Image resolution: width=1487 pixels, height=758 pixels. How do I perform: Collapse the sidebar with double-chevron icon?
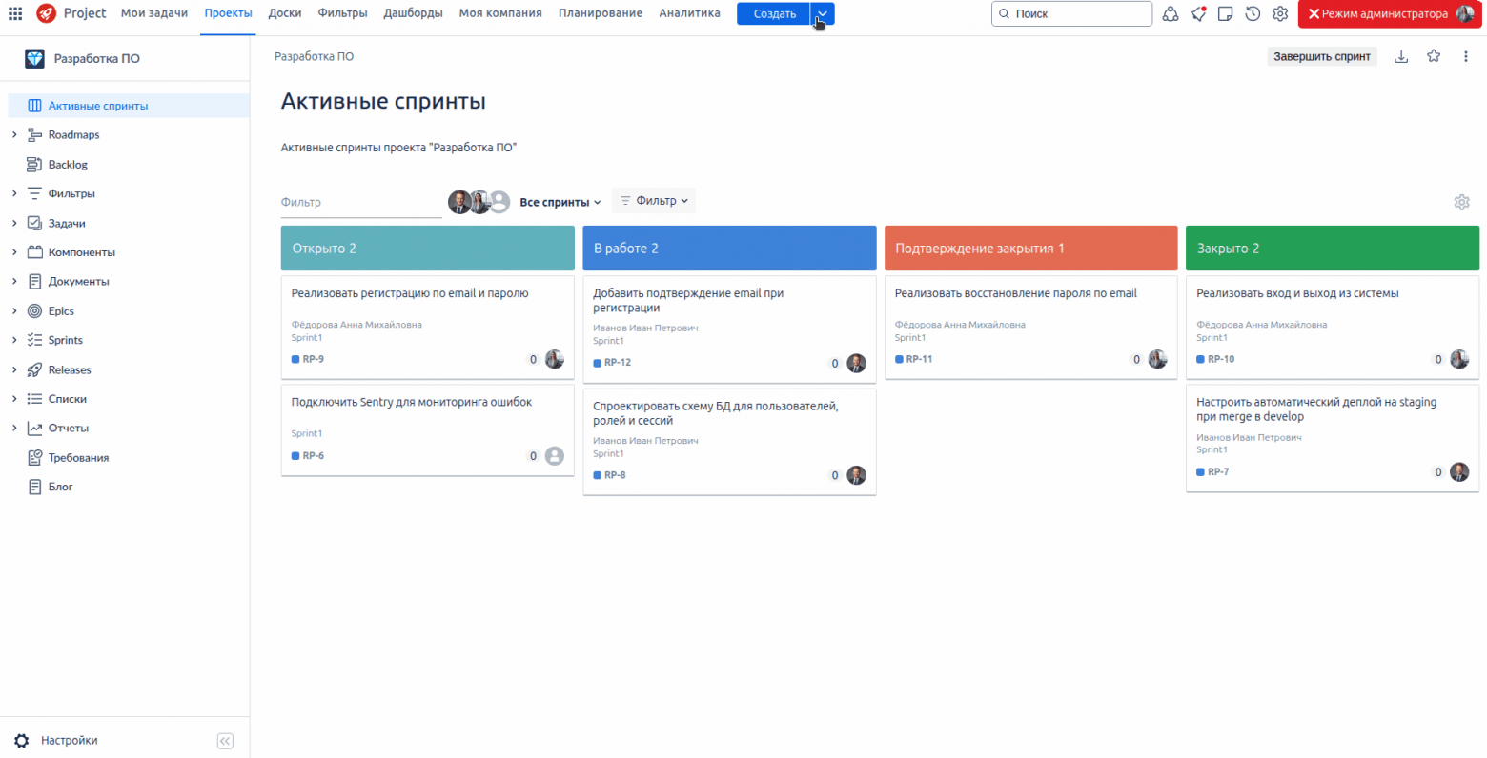point(225,741)
